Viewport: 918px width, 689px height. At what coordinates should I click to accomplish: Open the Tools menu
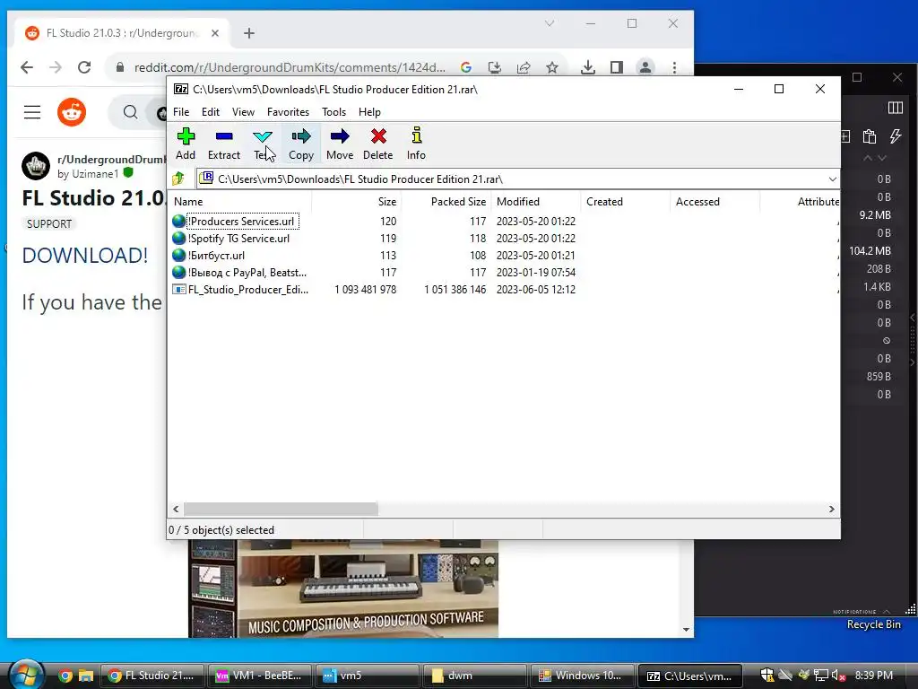[333, 112]
